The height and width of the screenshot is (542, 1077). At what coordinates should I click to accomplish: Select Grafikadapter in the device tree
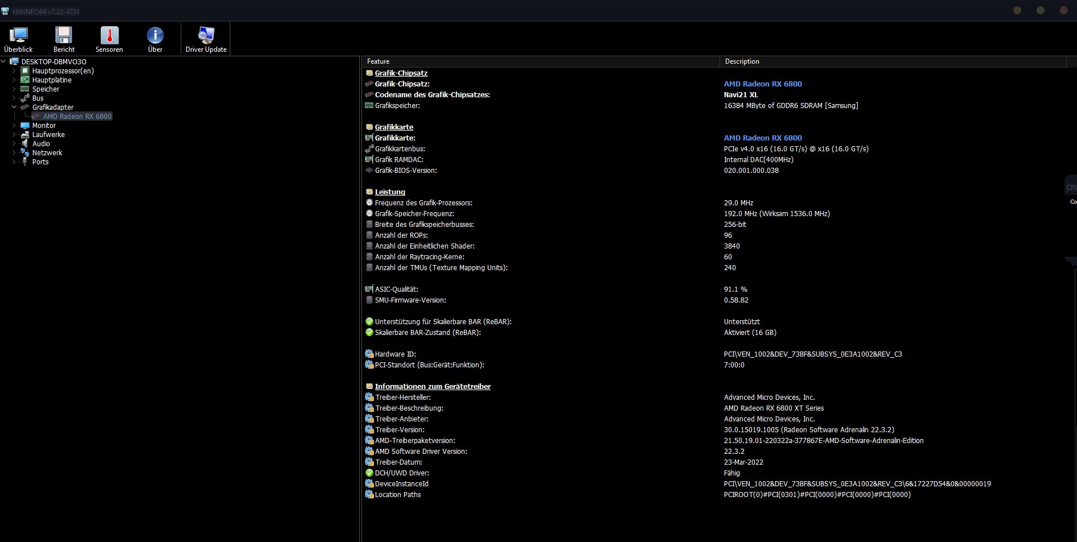click(x=53, y=107)
